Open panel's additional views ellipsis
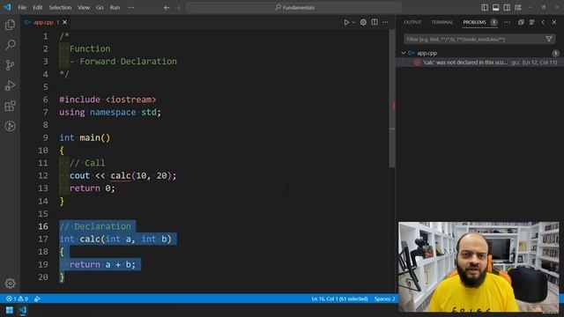Viewport: 564px width, 317px height. (x=507, y=22)
